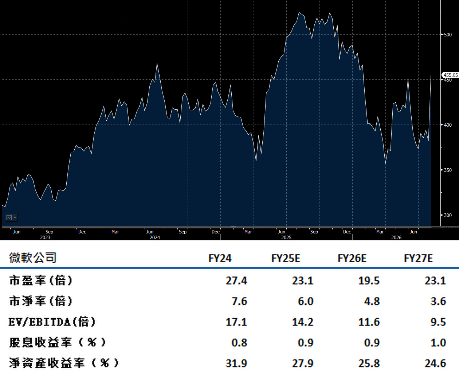
Task: Select the FY26E column header
Action: click(352, 258)
